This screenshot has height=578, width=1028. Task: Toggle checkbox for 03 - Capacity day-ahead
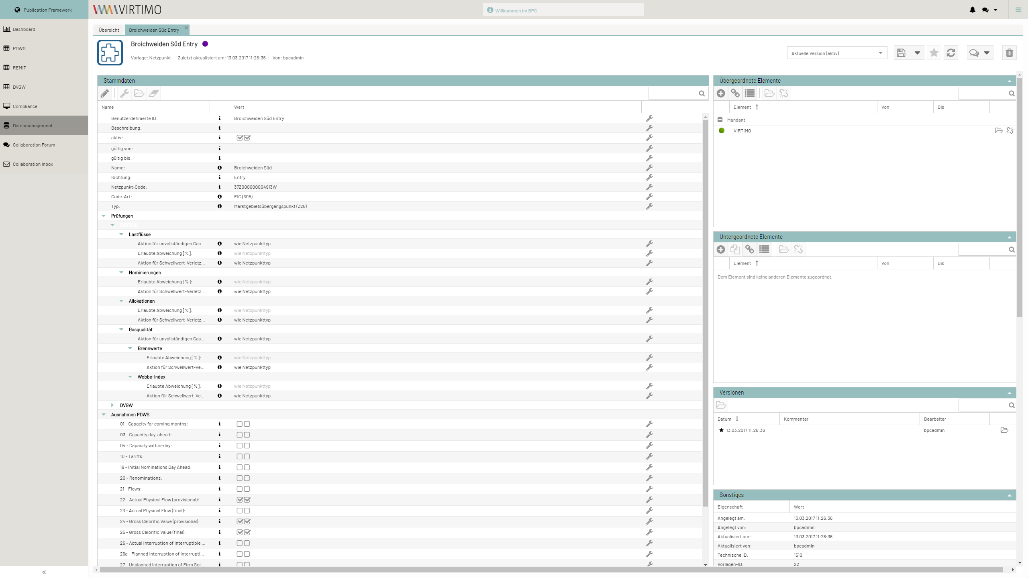click(x=243, y=435)
